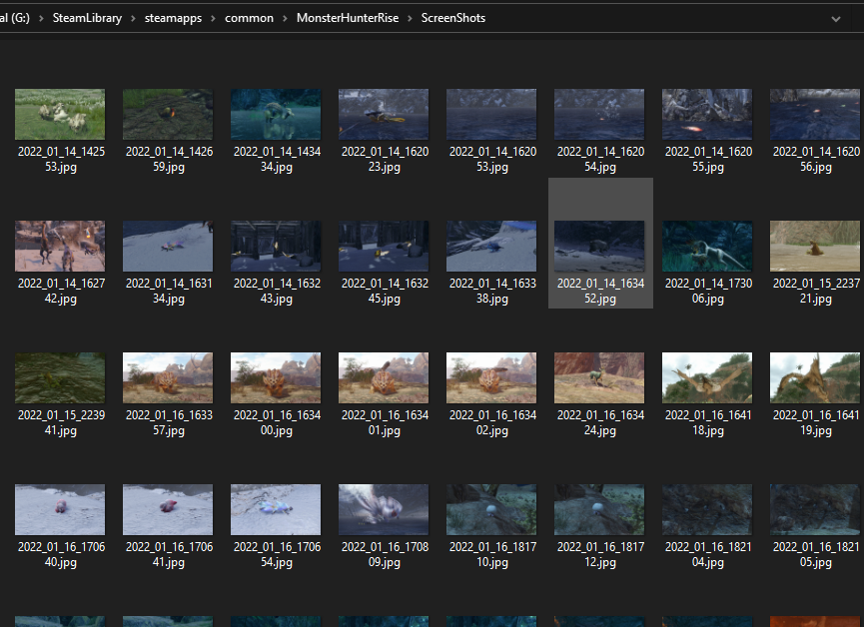Select thumbnail 2022_01_16_170809.jpg
Image resolution: width=864 pixels, height=627 pixels.
(384, 509)
